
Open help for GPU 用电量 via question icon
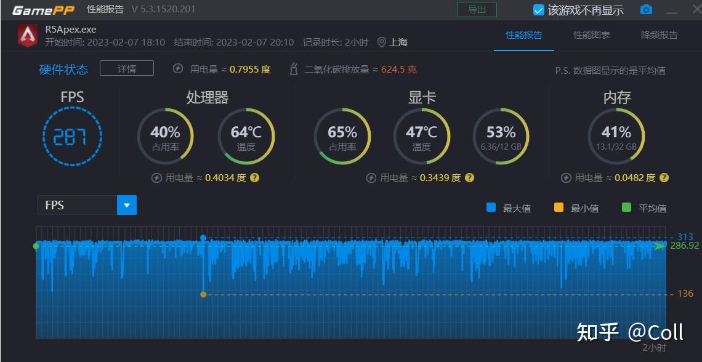(x=469, y=177)
